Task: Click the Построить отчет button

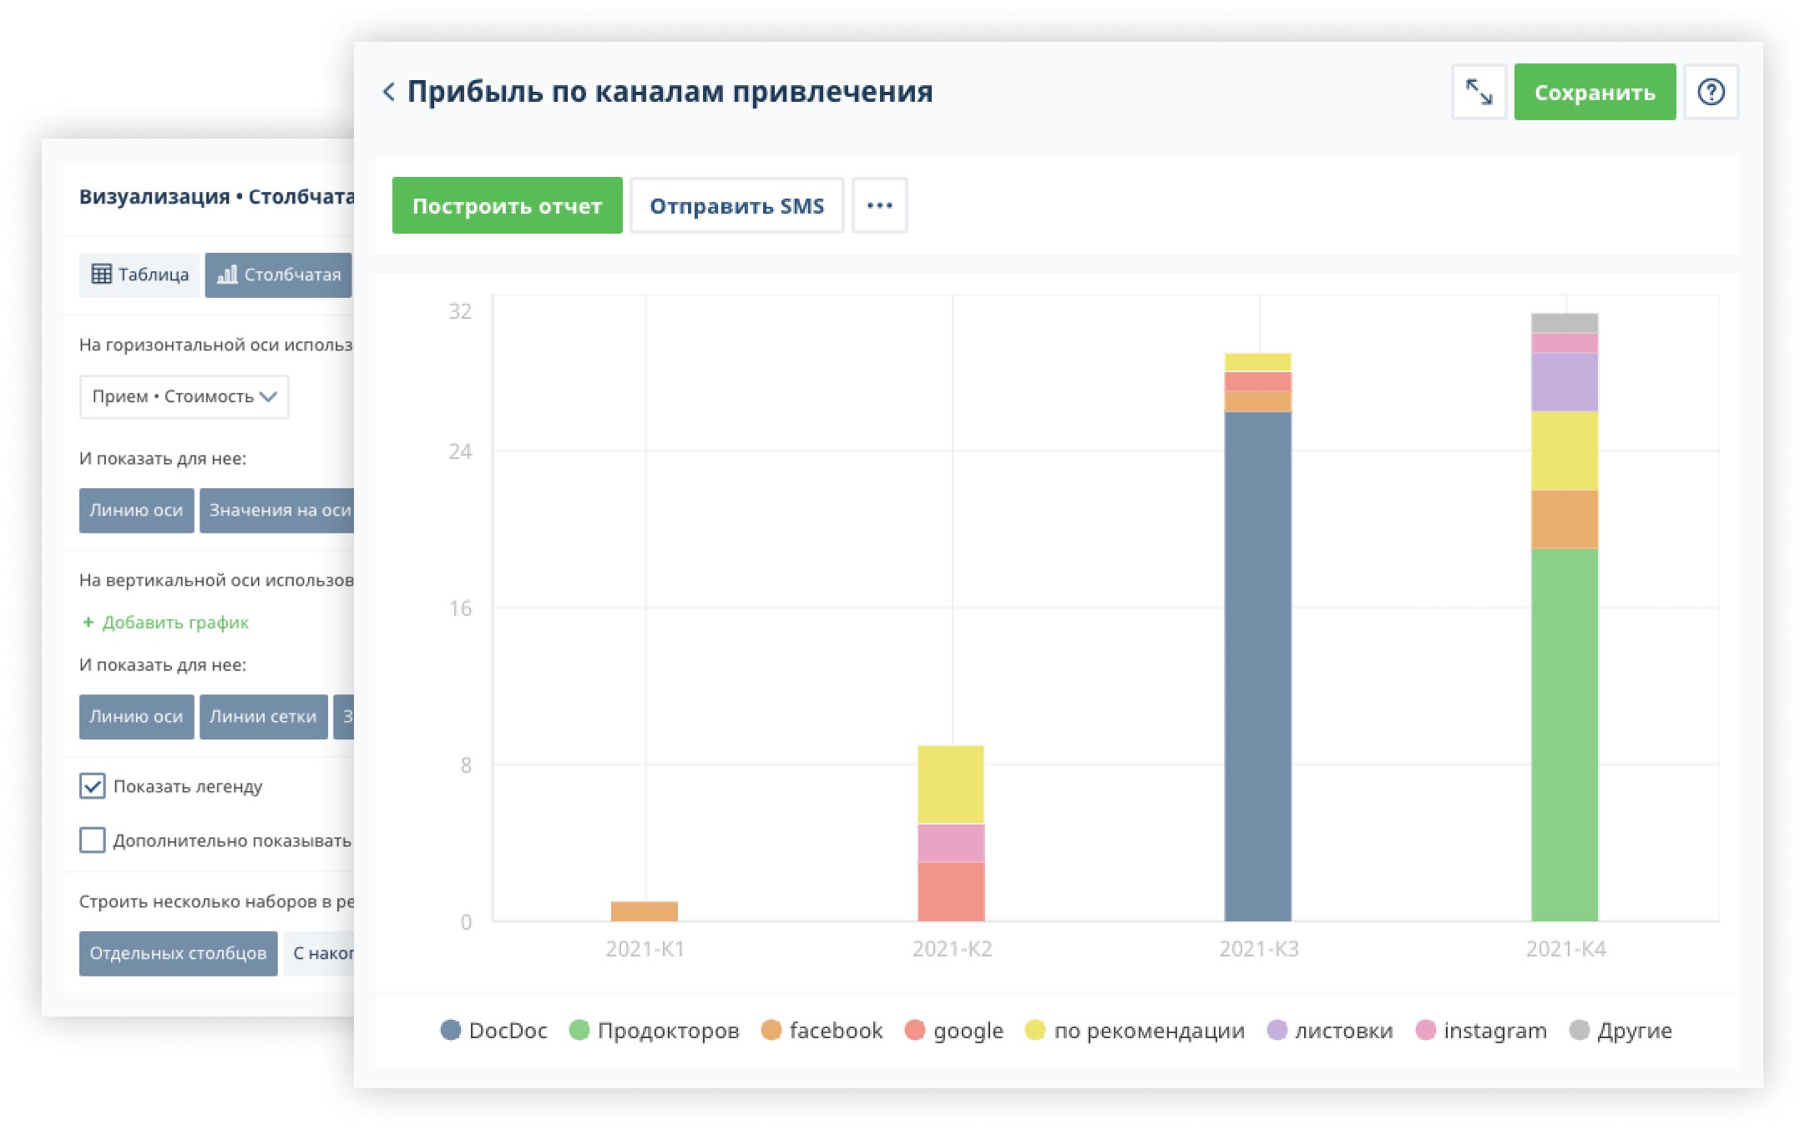Action: coord(506,205)
